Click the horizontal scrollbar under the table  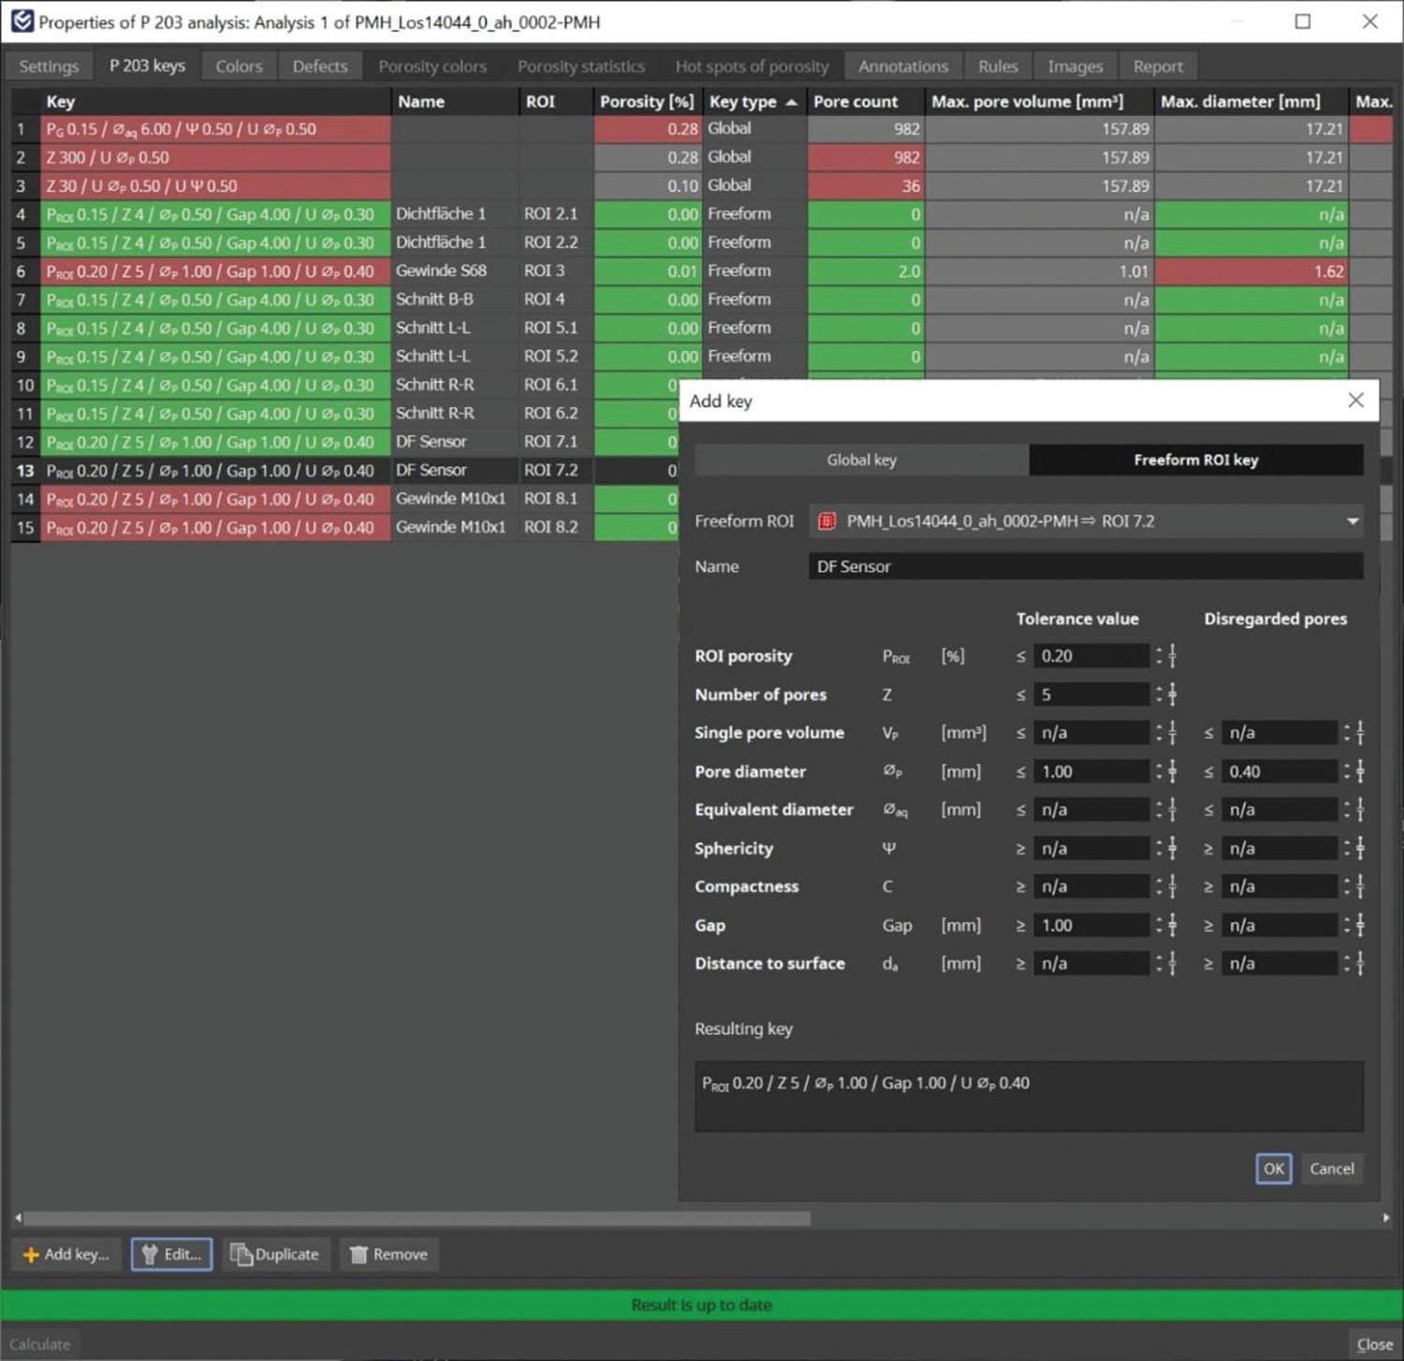coord(417,1218)
